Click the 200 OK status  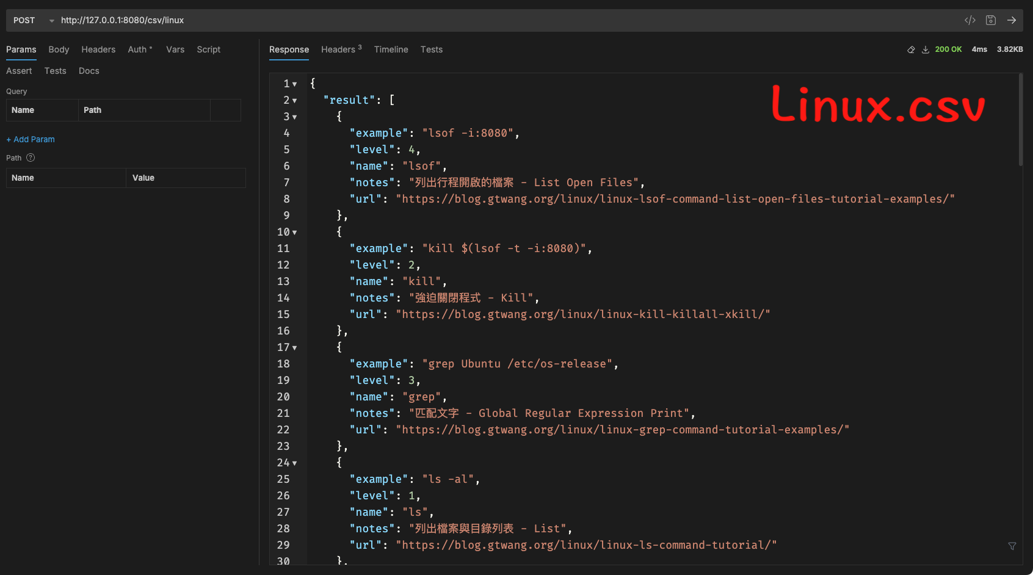tap(948, 49)
